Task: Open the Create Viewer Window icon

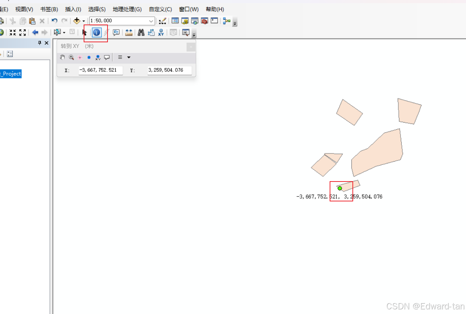Action: (185, 33)
